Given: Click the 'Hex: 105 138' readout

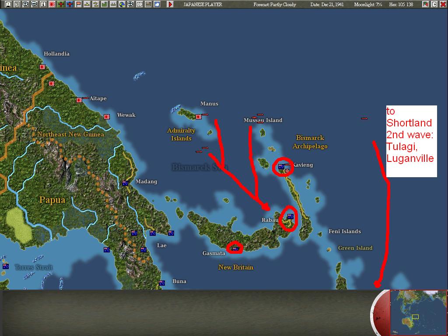Looking at the screenshot, I should tap(401, 4).
